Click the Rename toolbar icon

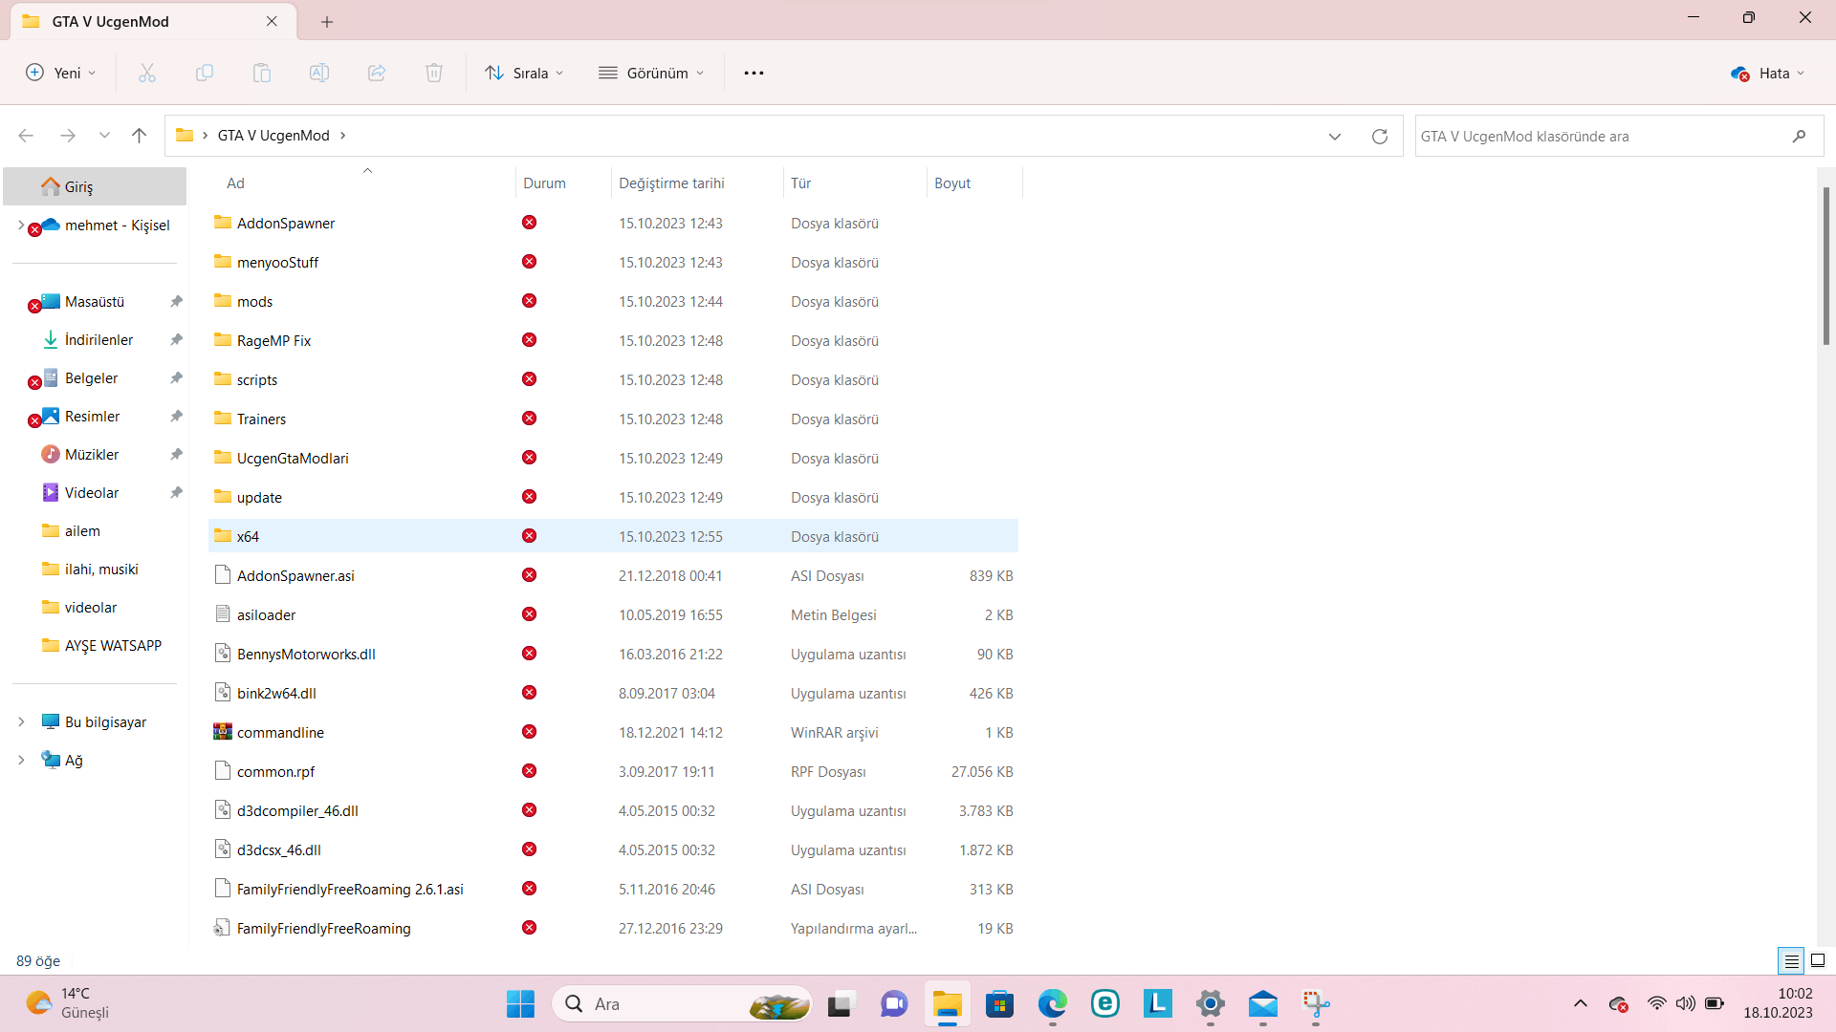point(318,73)
